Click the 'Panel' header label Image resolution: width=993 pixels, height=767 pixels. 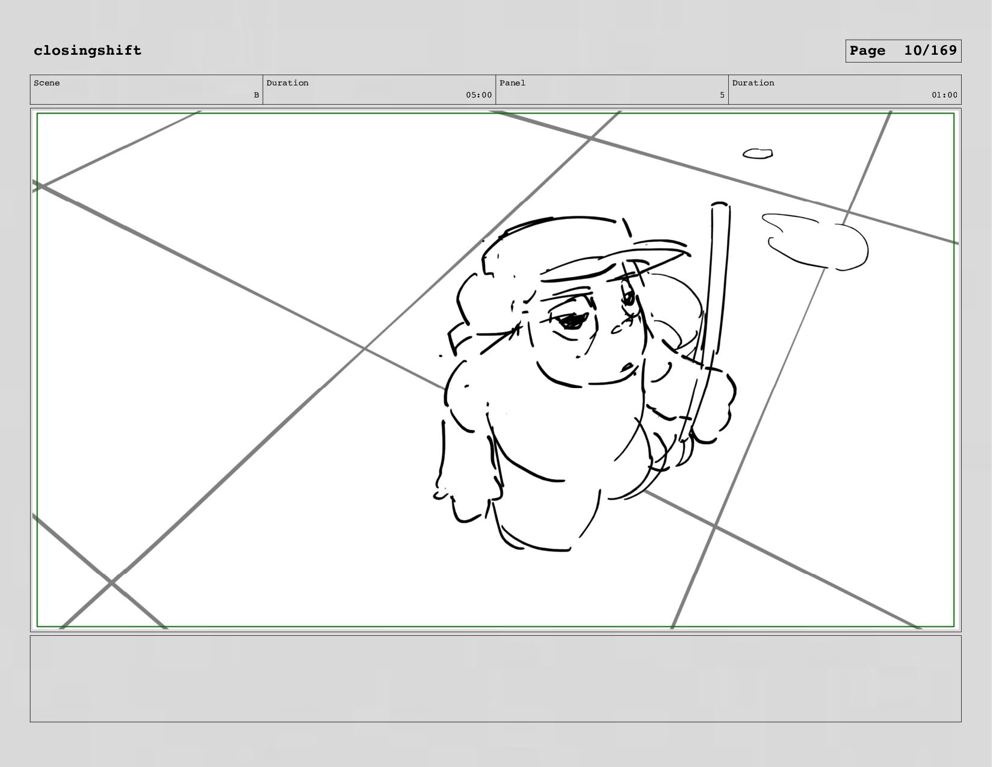(513, 83)
